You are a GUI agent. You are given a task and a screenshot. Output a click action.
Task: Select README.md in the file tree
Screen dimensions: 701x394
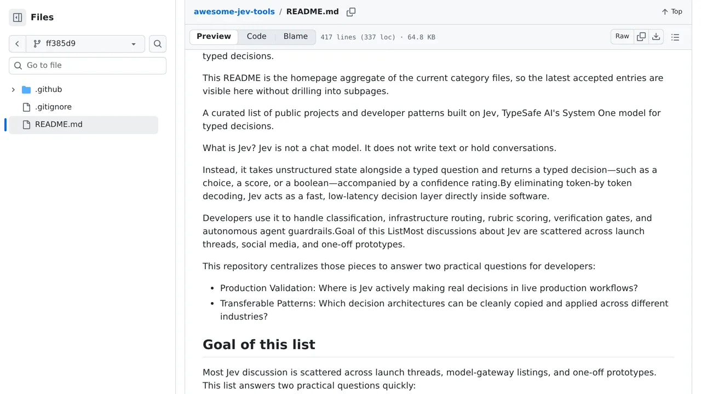coord(83,124)
